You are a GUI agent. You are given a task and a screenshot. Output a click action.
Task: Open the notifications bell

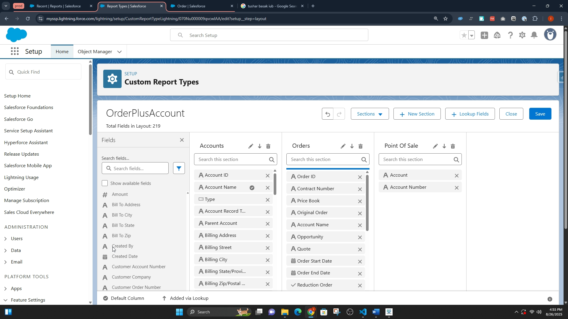click(534, 35)
